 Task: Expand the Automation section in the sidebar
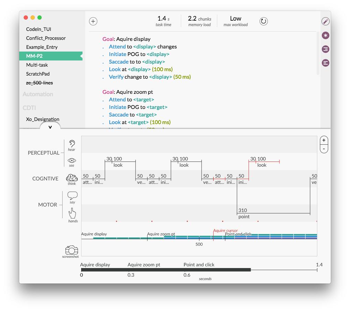pyautogui.click(x=38, y=94)
